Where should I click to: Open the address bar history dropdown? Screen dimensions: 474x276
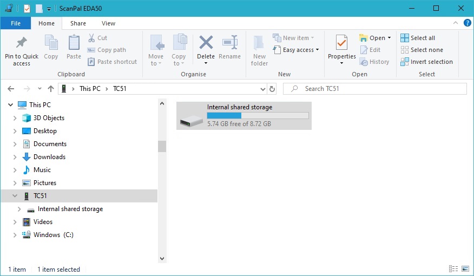point(262,89)
